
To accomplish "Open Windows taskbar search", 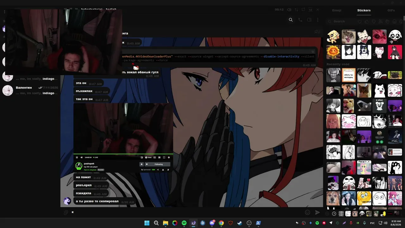I will pyautogui.click(x=156, y=223).
